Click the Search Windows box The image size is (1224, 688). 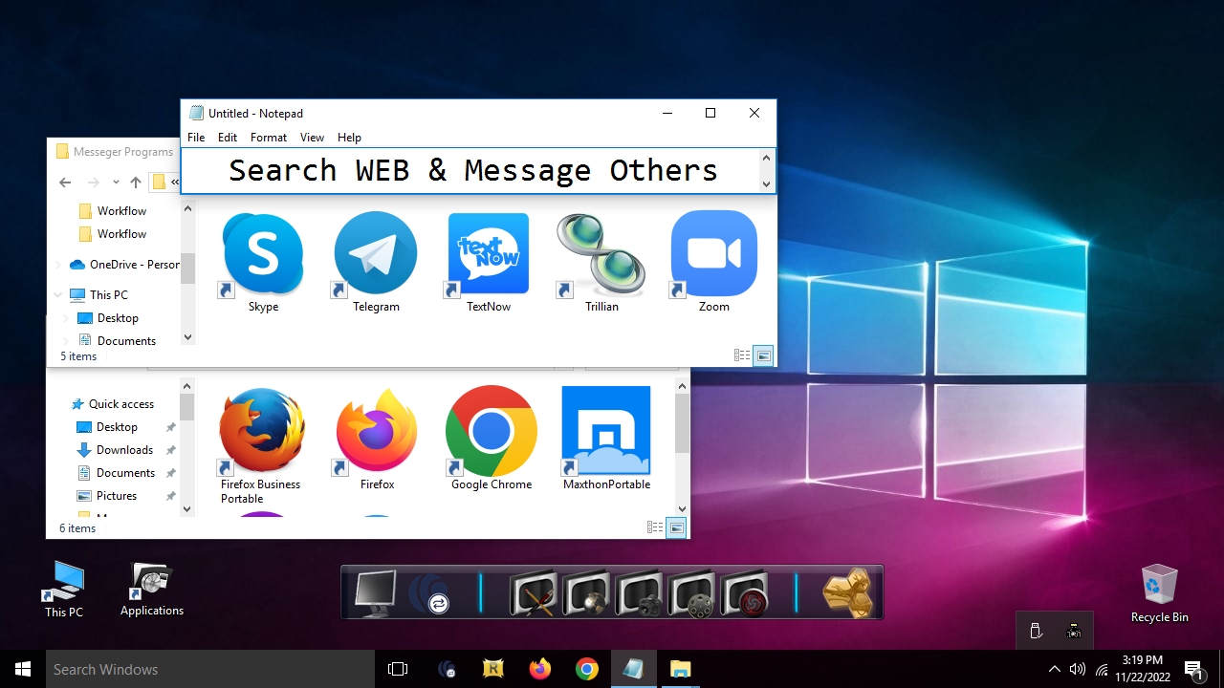coord(210,669)
